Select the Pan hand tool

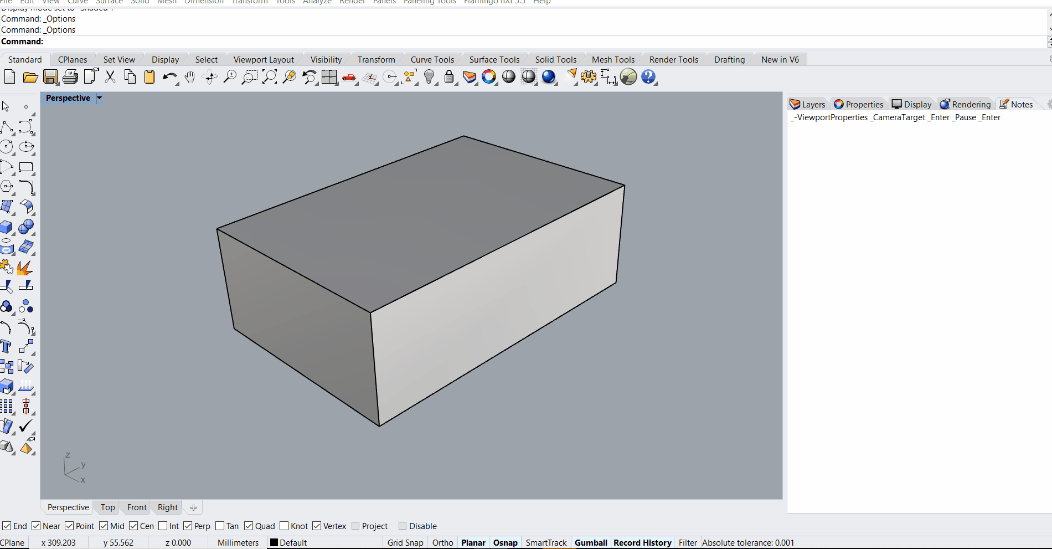click(190, 77)
